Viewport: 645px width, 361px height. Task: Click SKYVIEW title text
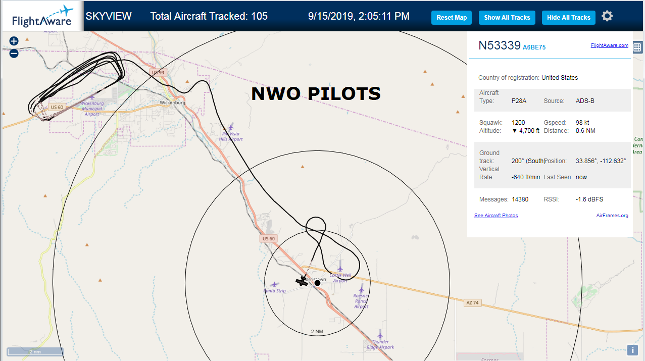(x=109, y=16)
